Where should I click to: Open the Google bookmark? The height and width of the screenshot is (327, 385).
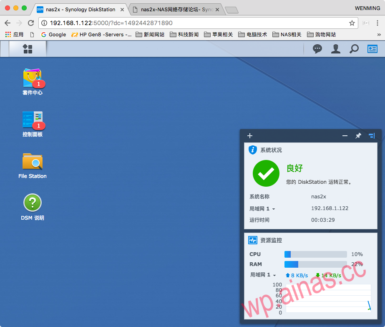(53, 34)
